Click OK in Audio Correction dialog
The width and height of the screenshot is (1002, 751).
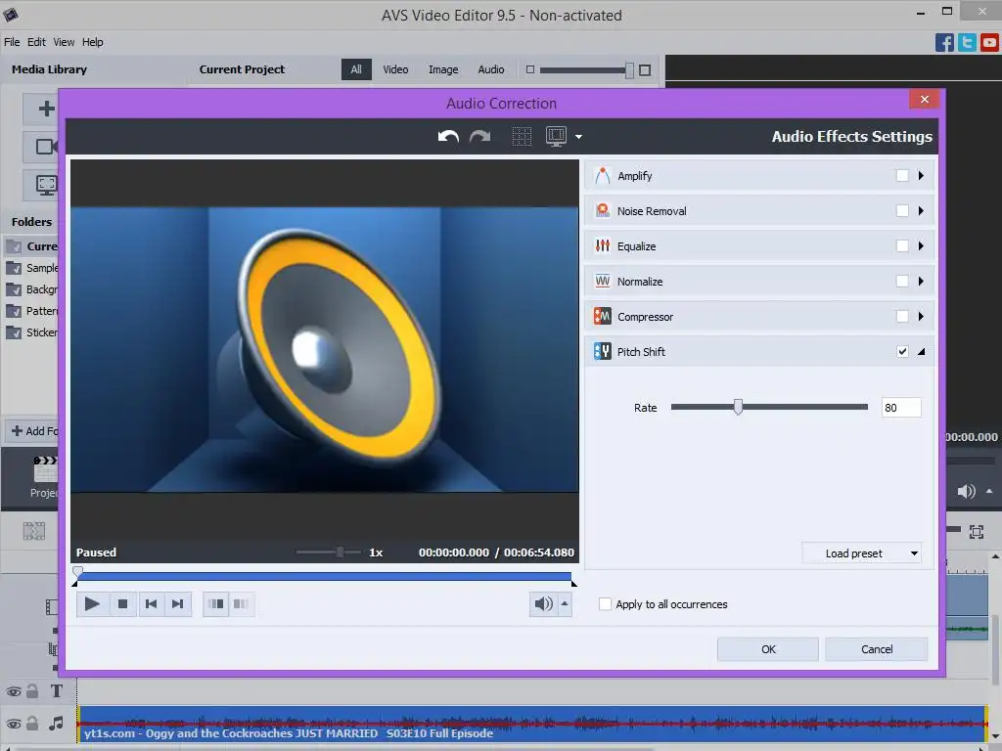click(x=767, y=649)
